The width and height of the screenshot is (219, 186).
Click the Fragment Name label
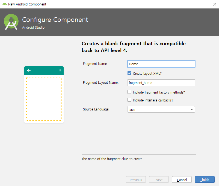point(95,64)
